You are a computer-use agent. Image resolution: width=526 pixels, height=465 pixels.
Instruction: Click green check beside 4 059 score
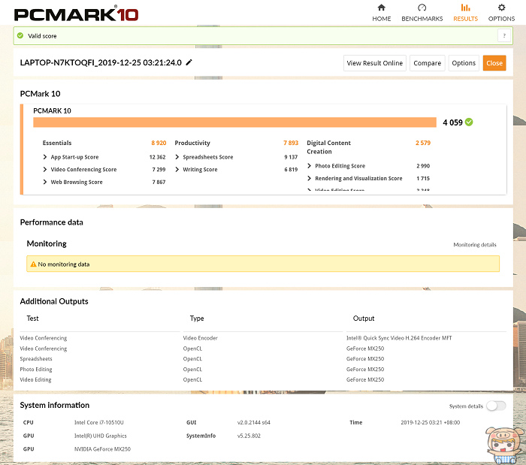pyautogui.click(x=469, y=122)
